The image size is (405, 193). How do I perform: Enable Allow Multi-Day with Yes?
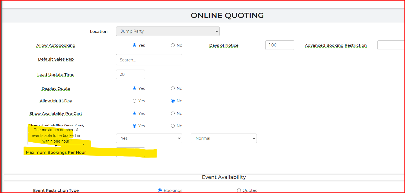point(134,101)
